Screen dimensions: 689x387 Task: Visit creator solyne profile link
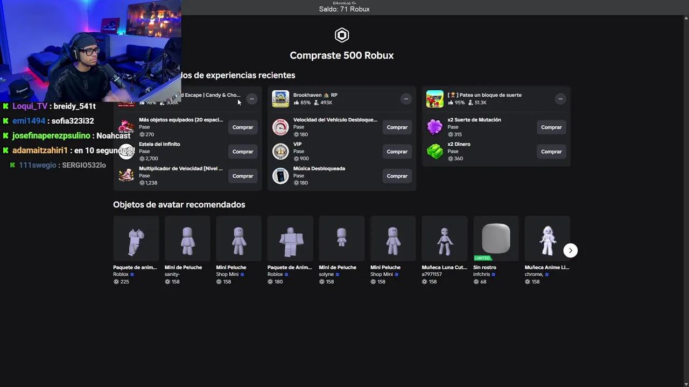click(326, 274)
